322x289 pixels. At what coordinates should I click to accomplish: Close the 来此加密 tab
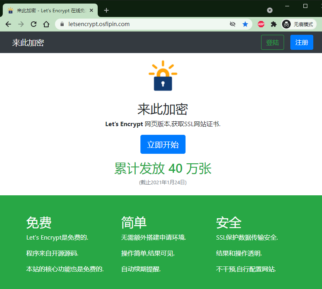[x=92, y=11]
